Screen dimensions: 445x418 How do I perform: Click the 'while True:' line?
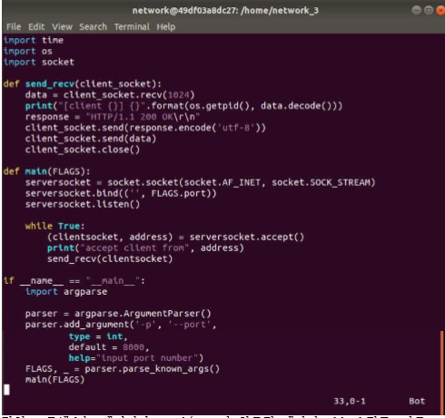[x=54, y=226]
